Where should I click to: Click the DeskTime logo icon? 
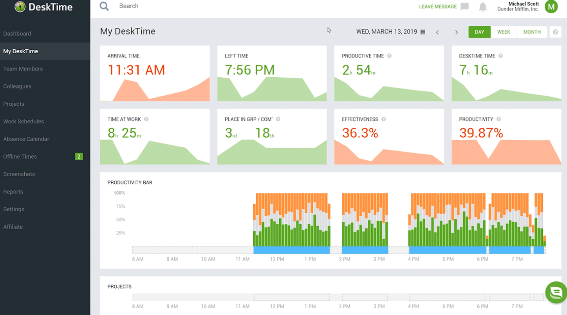tap(20, 7)
